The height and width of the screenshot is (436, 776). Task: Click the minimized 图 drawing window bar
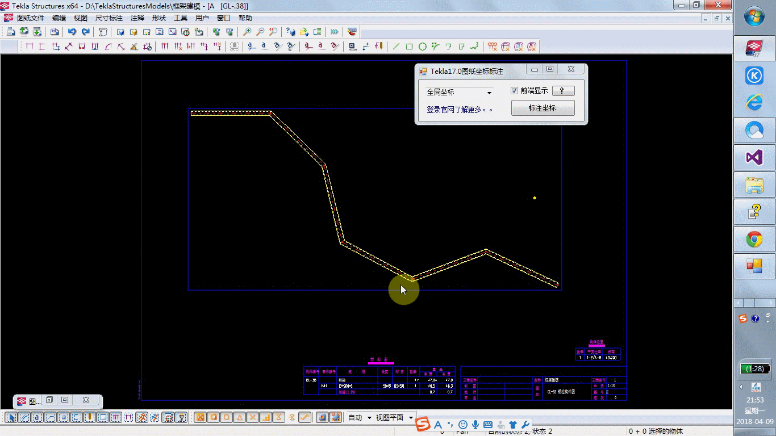coord(58,401)
